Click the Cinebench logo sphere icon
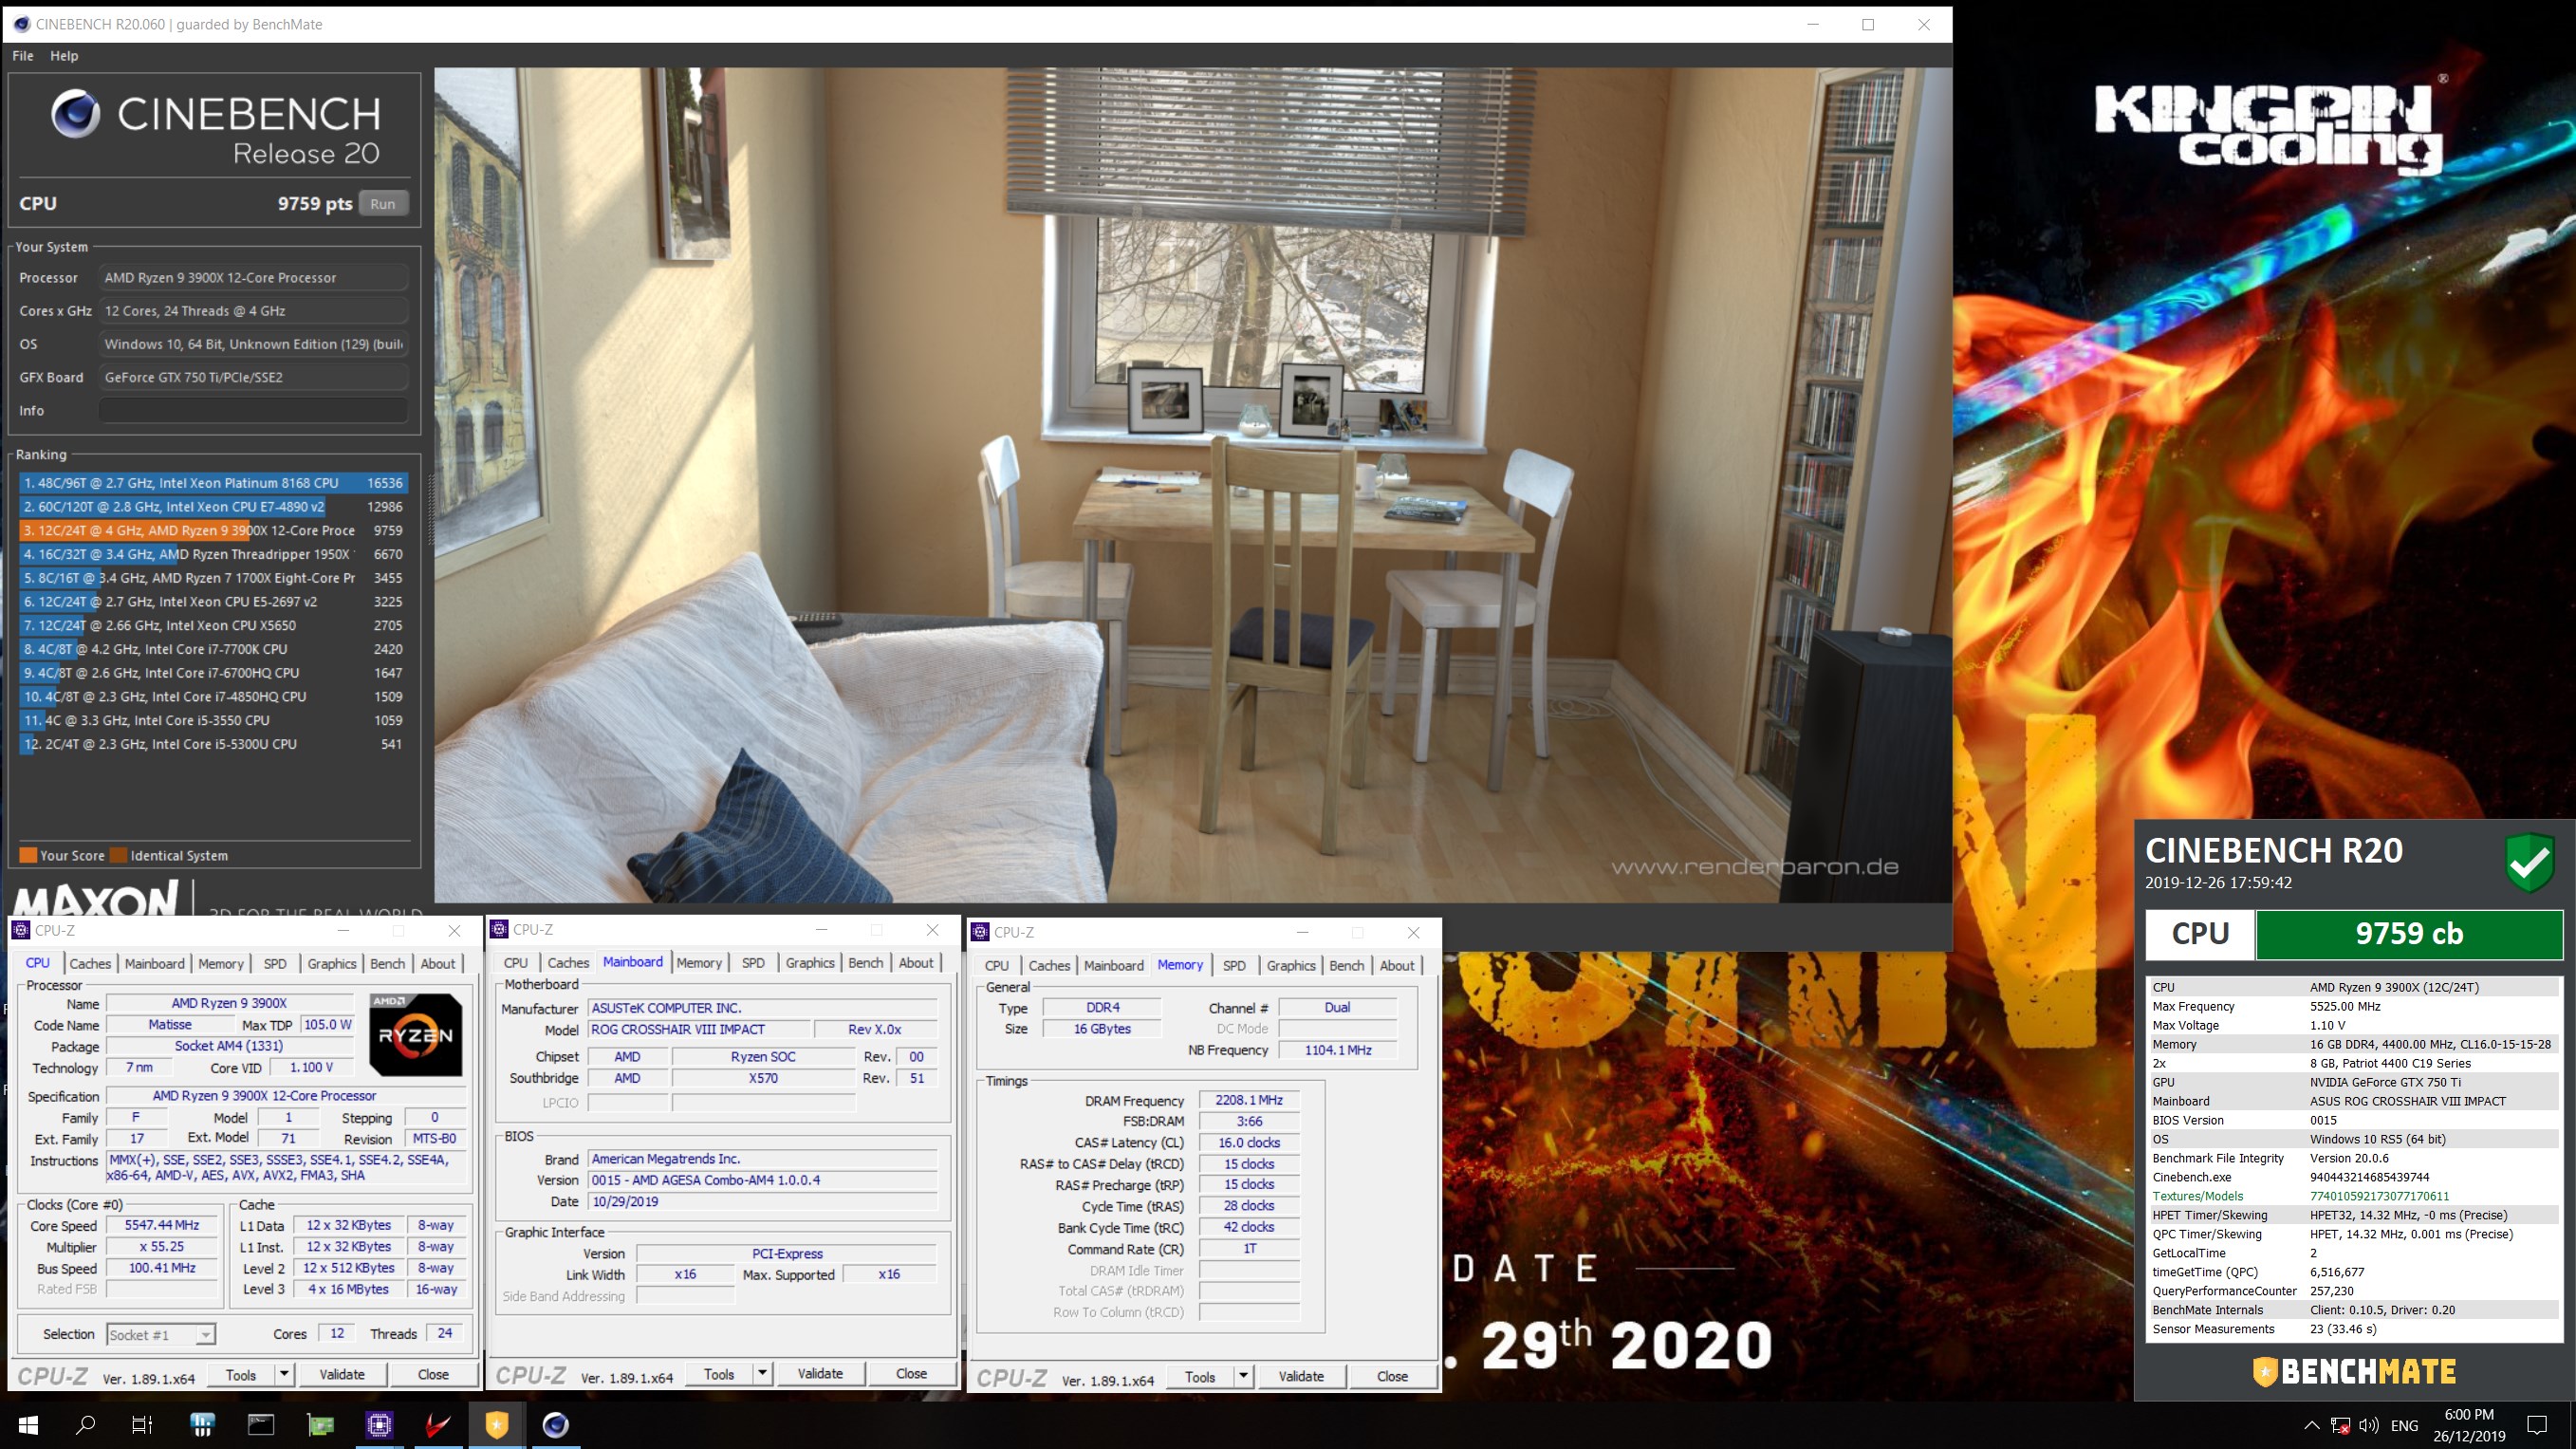This screenshot has height=1449, width=2576. pos(76,113)
